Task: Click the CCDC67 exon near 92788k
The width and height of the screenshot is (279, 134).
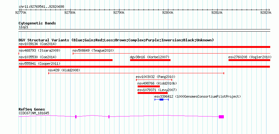Action: [109, 117]
